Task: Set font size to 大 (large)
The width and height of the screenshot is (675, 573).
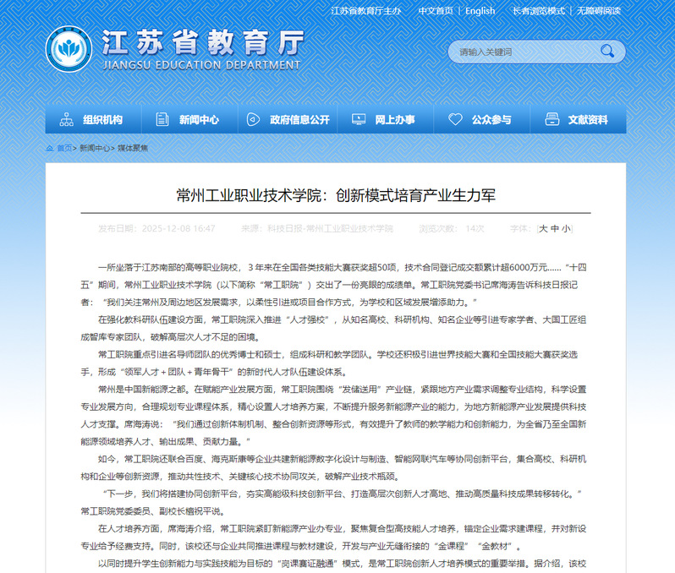Action: click(x=544, y=229)
